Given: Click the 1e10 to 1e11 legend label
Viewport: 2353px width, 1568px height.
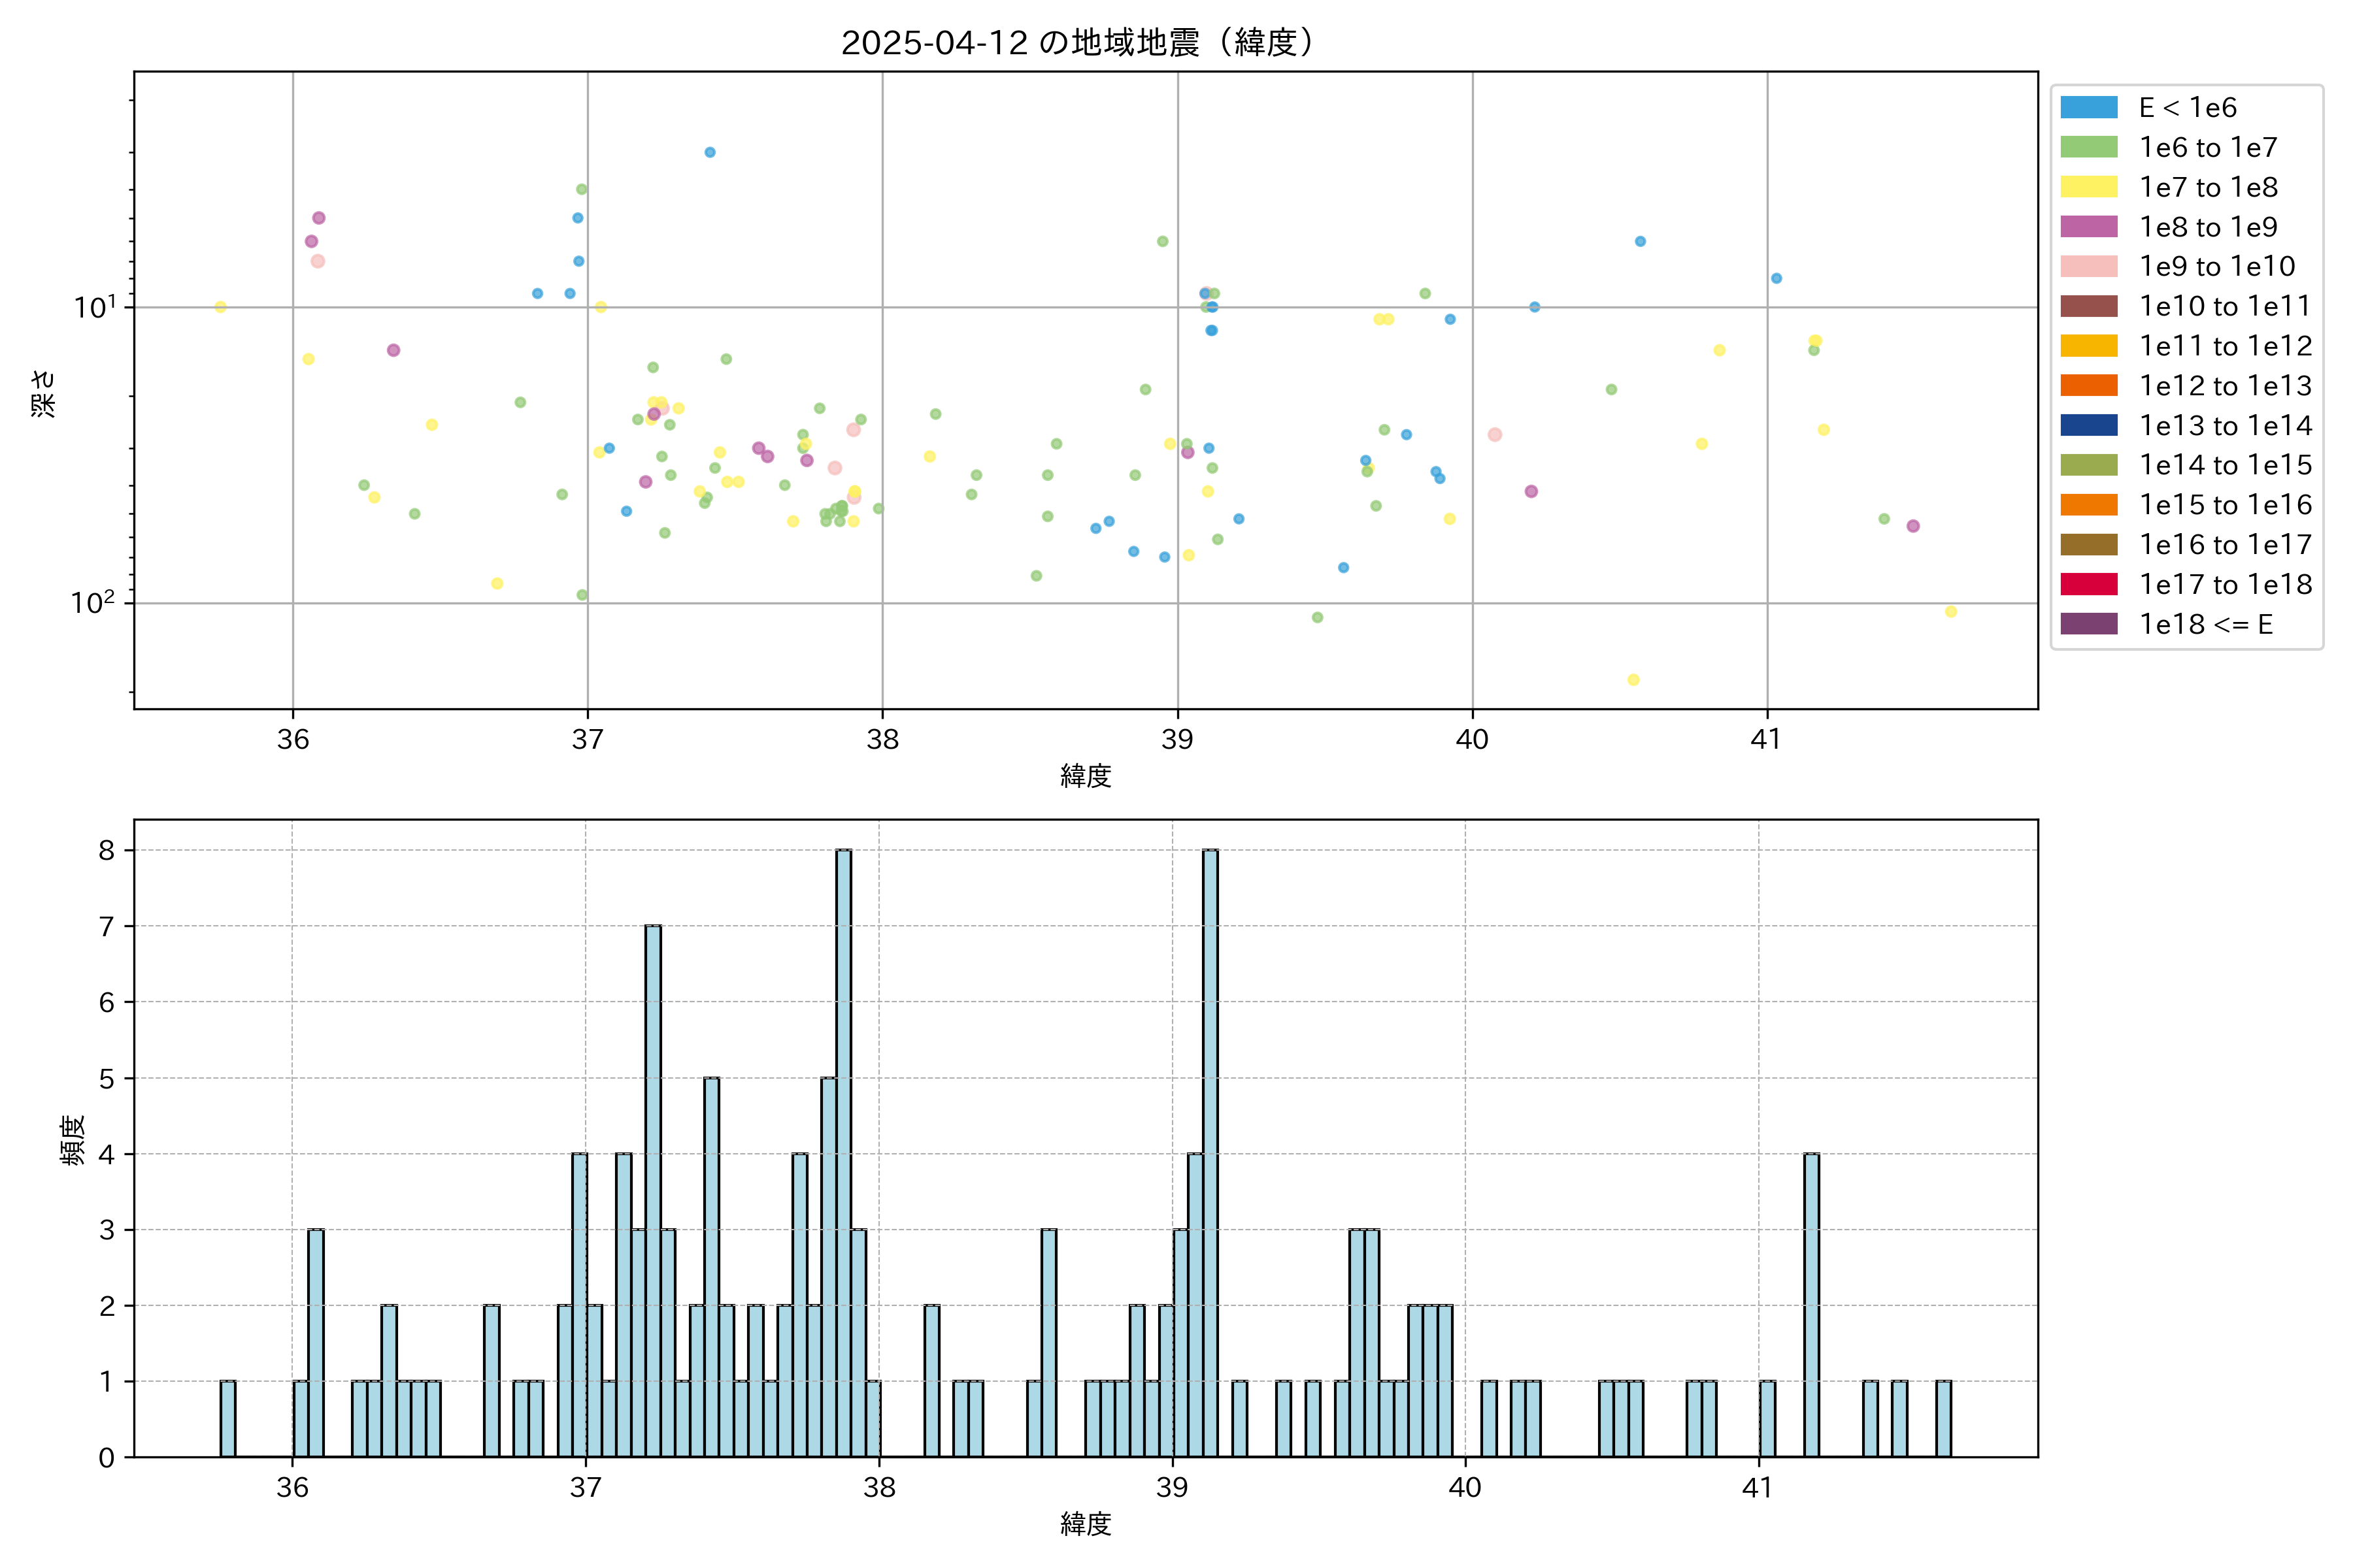Looking at the screenshot, I should pyautogui.click(x=2225, y=306).
